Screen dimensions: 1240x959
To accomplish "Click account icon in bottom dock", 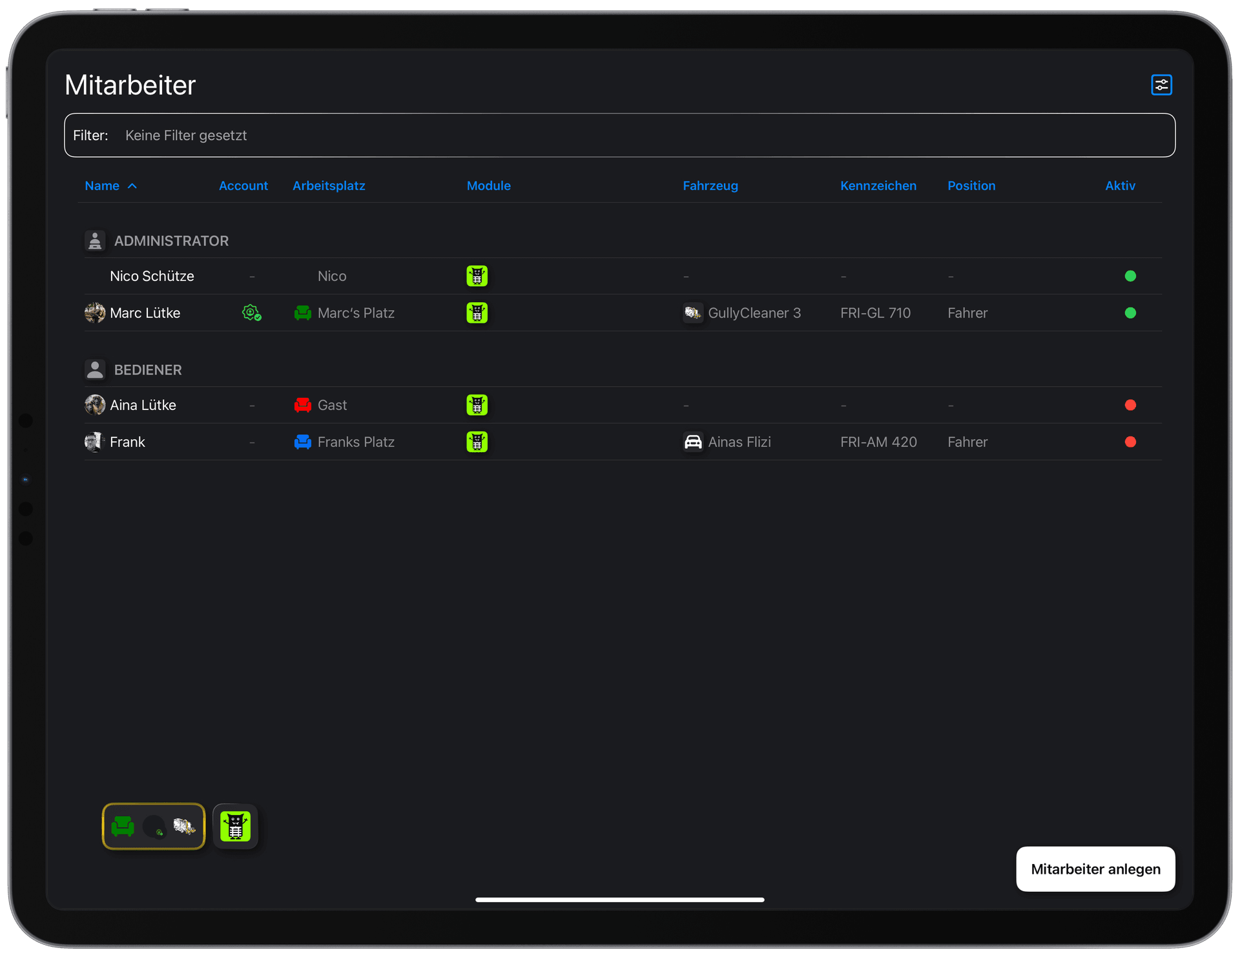I will 154,827.
